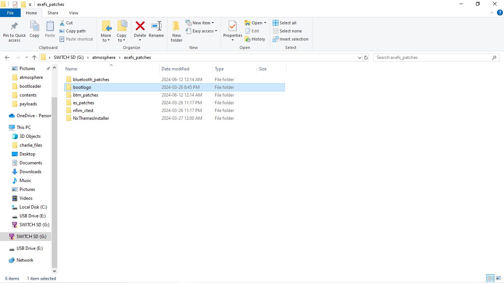The width and height of the screenshot is (504, 283).
Task: Go up one folder level arrow
Action: [x=34, y=57]
